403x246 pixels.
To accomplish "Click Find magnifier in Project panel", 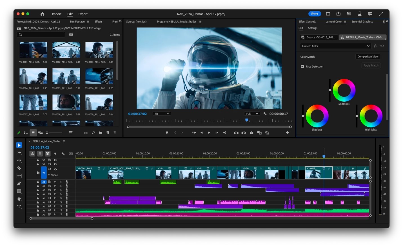I will point(93,133).
